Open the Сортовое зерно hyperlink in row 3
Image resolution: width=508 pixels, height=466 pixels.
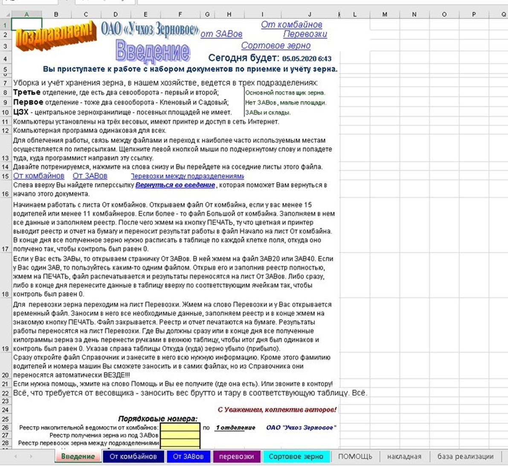click(276, 46)
